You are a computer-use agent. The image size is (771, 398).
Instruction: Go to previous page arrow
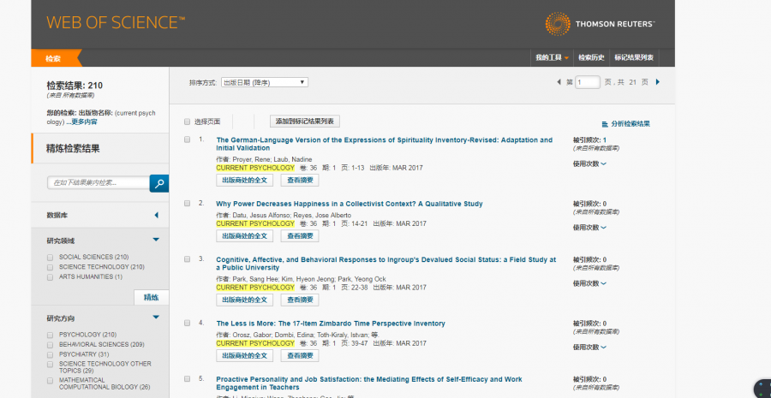pos(559,82)
